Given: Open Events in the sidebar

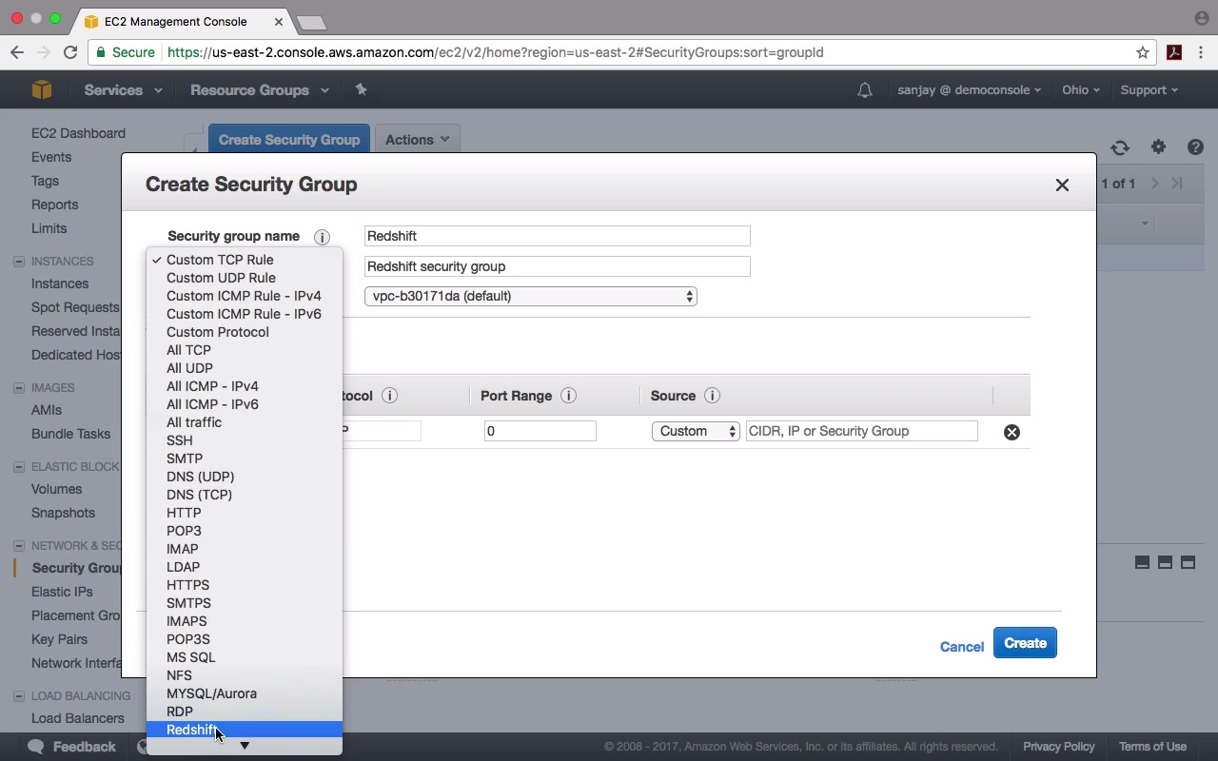Looking at the screenshot, I should point(51,157).
